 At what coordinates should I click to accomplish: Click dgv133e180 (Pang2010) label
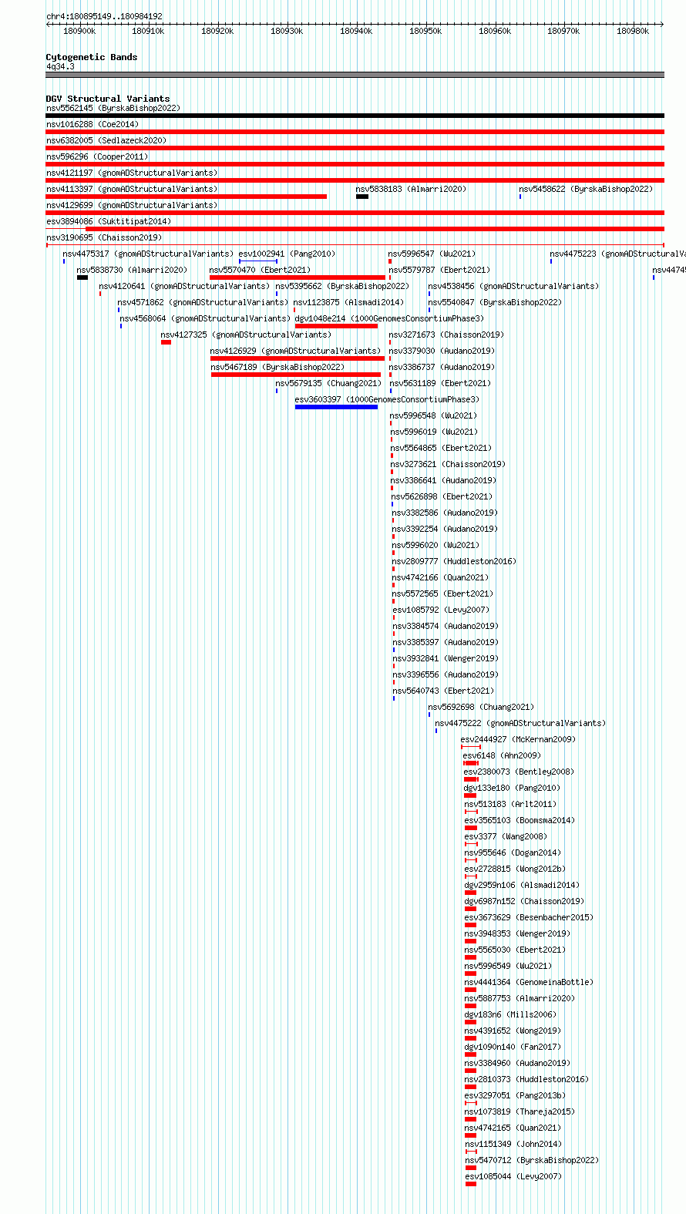(x=512, y=789)
